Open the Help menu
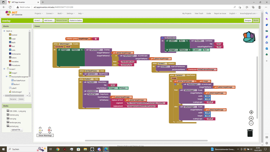The height and width of the screenshot is (152, 270). pyautogui.click(x=80, y=13)
